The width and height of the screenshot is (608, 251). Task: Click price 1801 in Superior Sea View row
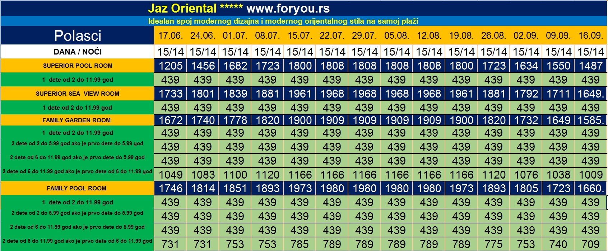[203, 94]
